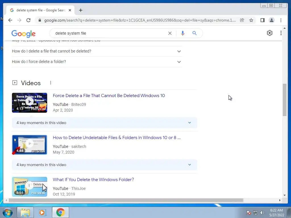Switch to Chrome in the taskbar
This screenshot has width=291, height=218.
[60, 212]
